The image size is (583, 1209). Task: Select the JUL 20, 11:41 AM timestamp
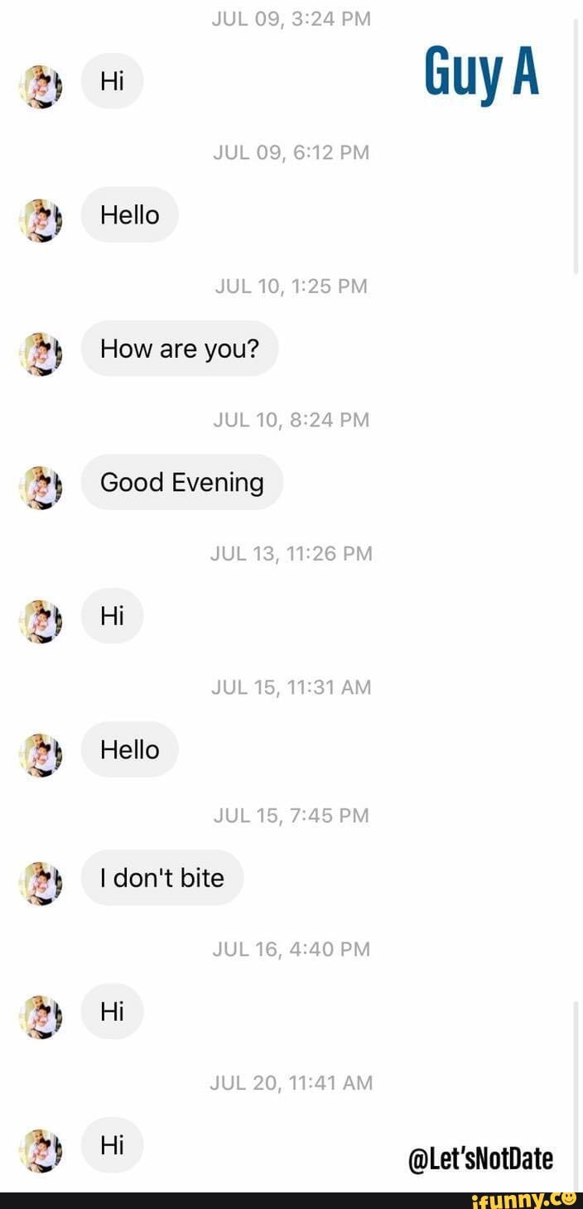(291, 1082)
